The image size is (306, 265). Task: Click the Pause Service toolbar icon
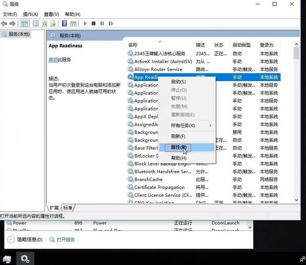point(102,24)
